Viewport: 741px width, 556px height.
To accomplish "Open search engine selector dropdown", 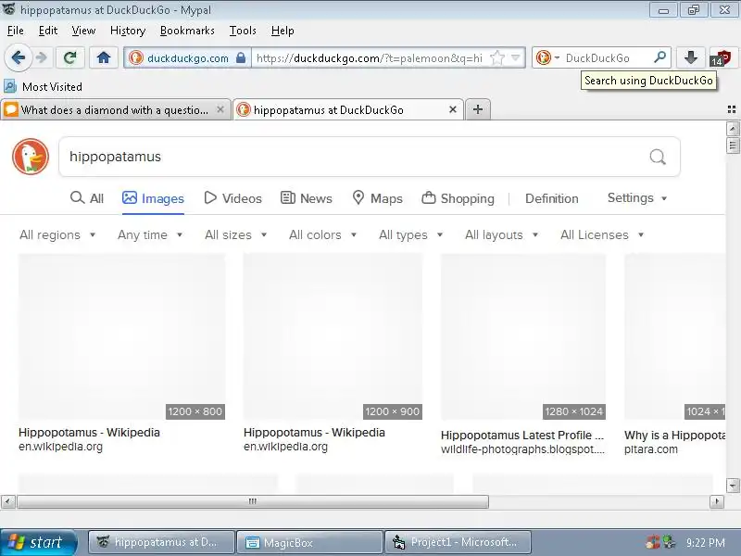I will click(548, 57).
